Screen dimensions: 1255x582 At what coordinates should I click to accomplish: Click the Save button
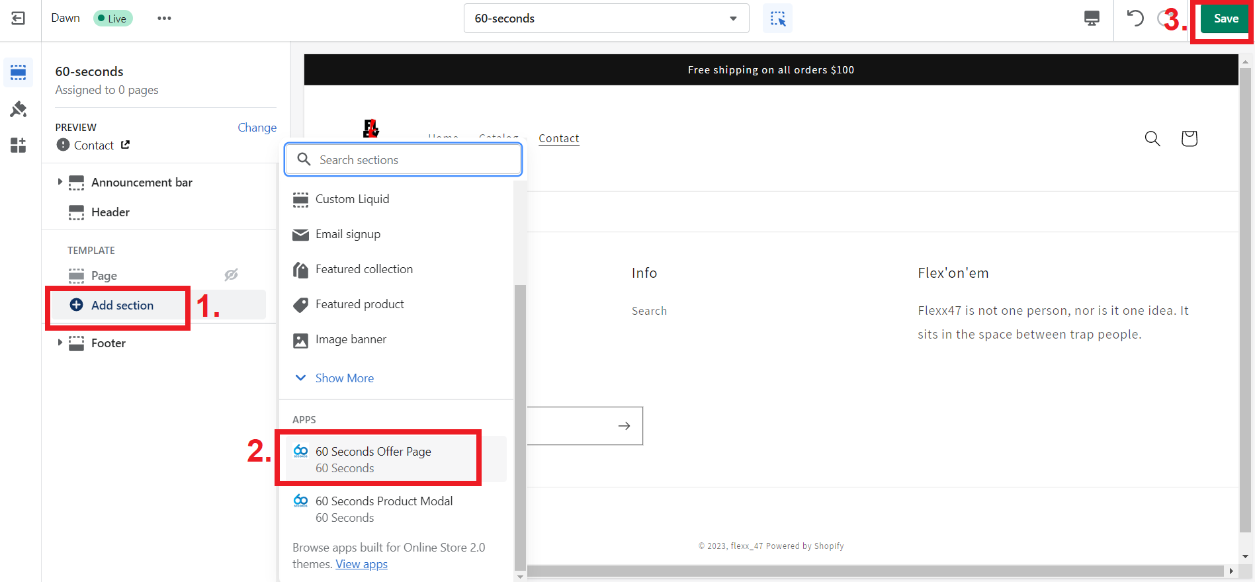(1226, 19)
